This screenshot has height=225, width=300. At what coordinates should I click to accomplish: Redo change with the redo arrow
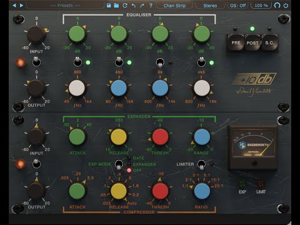[142, 6]
